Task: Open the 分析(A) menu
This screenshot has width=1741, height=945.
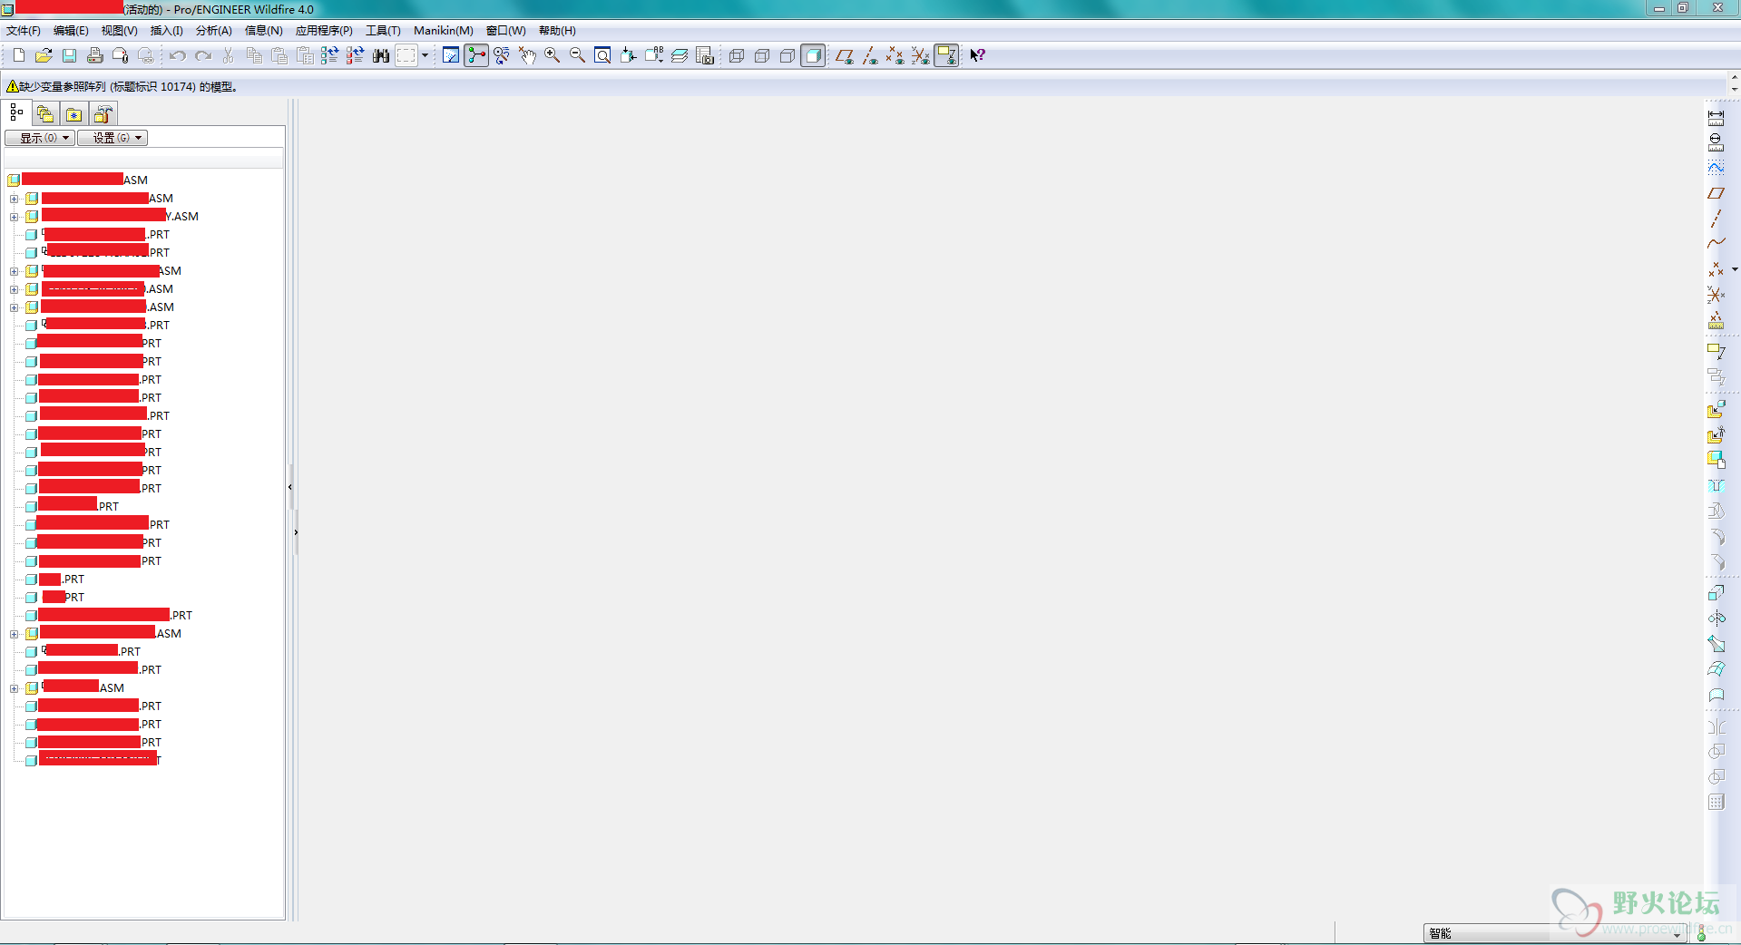Action: click(214, 31)
